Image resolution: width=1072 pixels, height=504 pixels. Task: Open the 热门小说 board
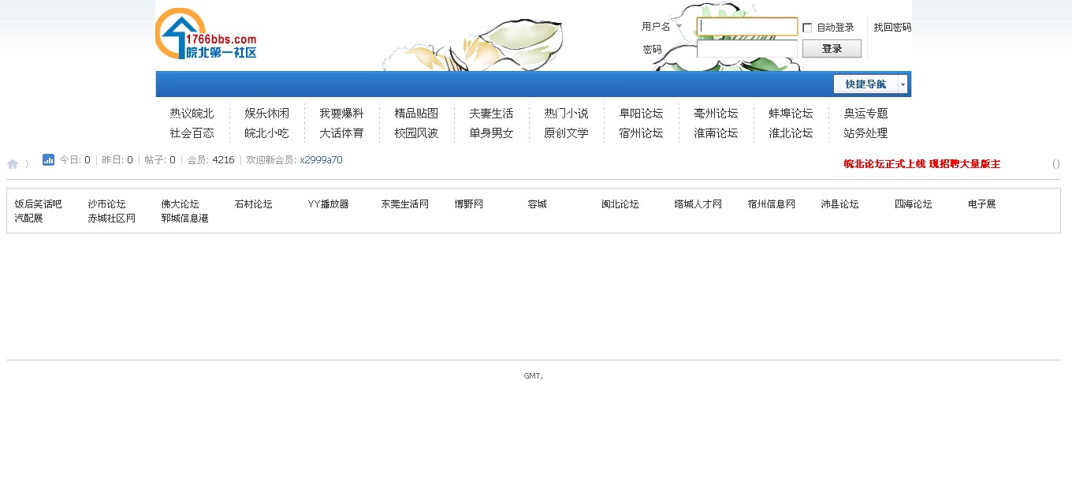(x=566, y=114)
